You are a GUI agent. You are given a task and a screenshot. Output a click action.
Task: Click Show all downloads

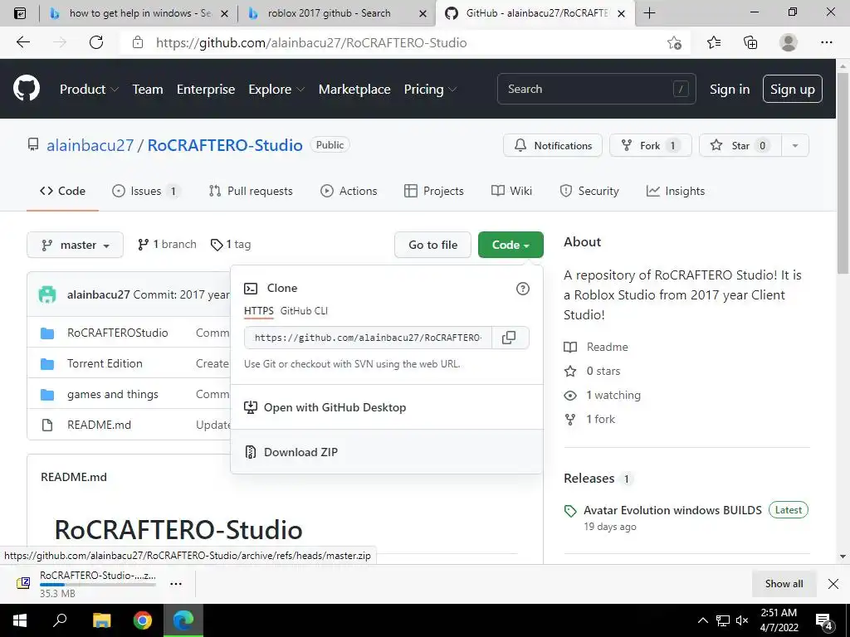pos(784,583)
